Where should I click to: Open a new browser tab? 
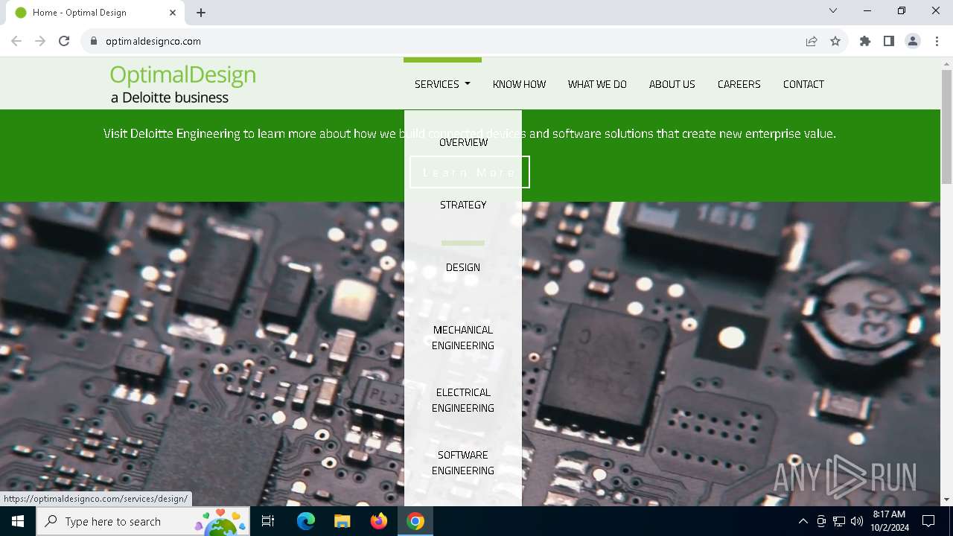click(x=201, y=13)
